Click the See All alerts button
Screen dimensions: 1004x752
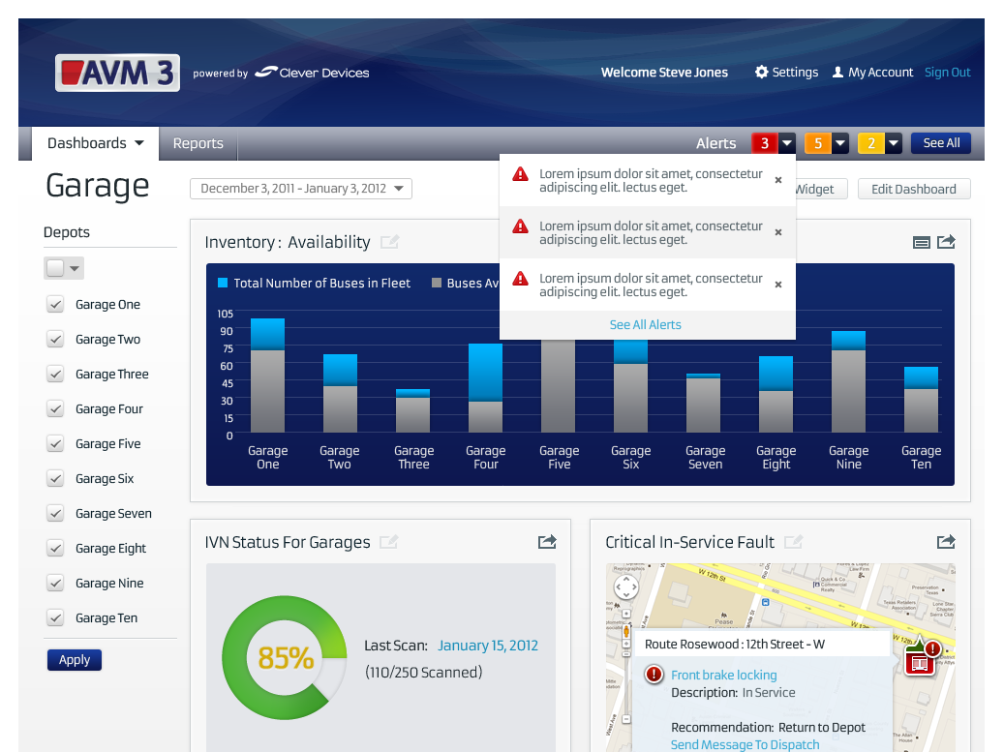pyautogui.click(x=941, y=142)
